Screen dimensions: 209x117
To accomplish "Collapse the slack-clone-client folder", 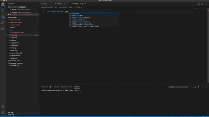I will click(15, 22).
